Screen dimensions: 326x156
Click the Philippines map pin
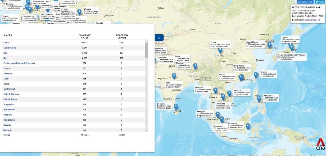[259, 99]
